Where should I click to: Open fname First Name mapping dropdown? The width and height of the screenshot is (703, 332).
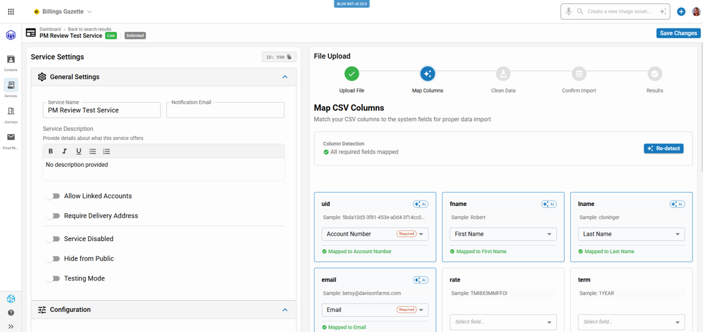pos(503,234)
